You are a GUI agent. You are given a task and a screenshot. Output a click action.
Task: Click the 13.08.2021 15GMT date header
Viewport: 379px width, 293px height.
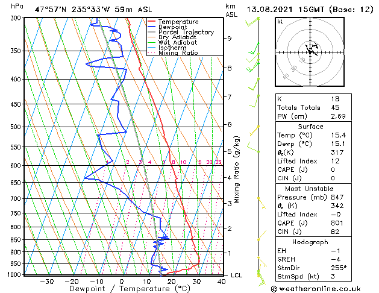point(285,10)
